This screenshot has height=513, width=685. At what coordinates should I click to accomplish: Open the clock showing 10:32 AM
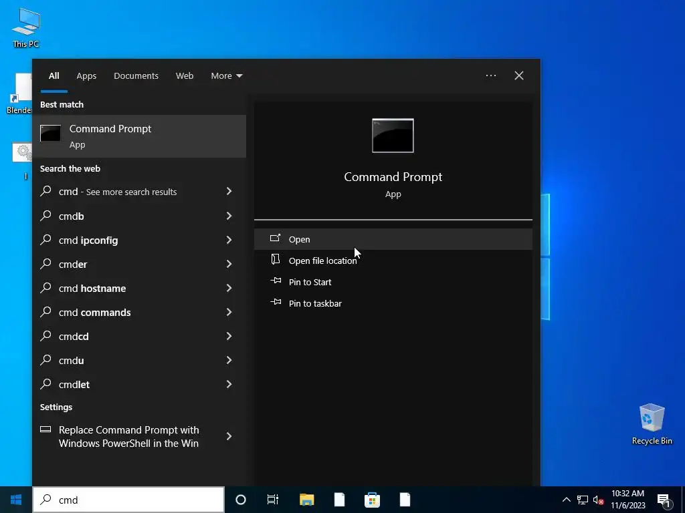click(x=627, y=500)
